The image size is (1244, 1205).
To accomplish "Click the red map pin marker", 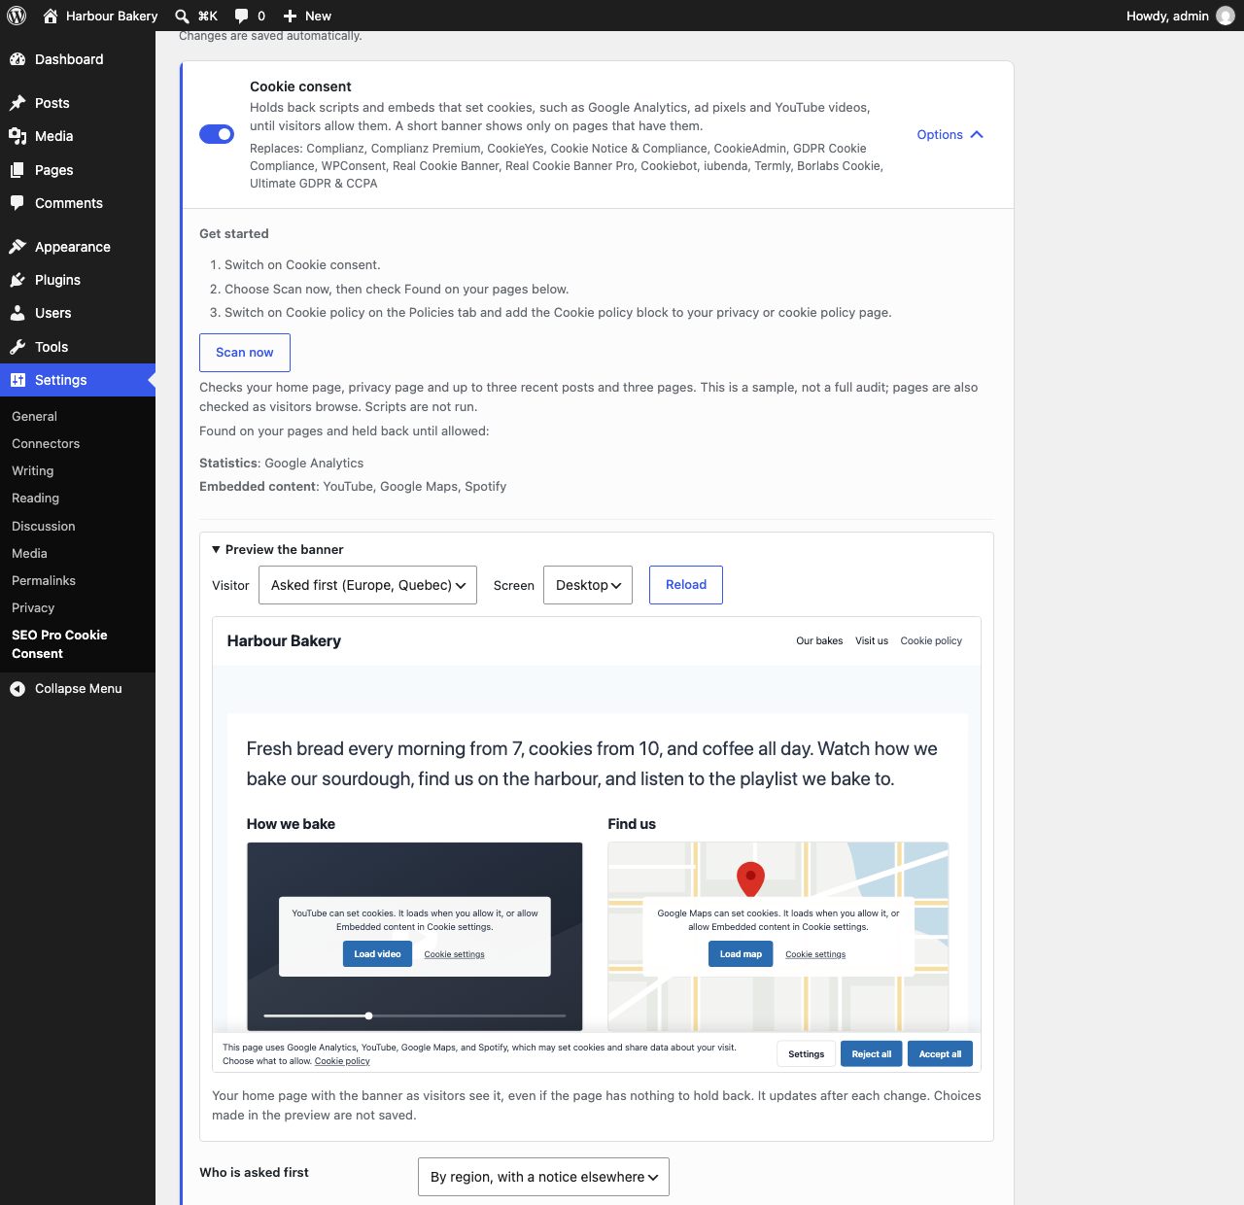I will tap(750, 878).
